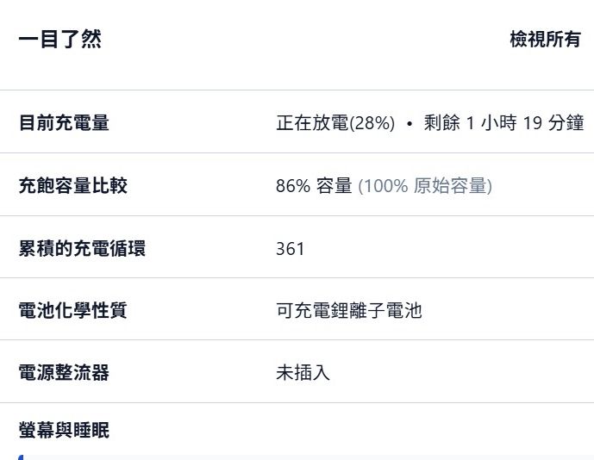594x460 pixels.
Task: Click the 一目了然 section heading
Action: [x=59, y=40]
